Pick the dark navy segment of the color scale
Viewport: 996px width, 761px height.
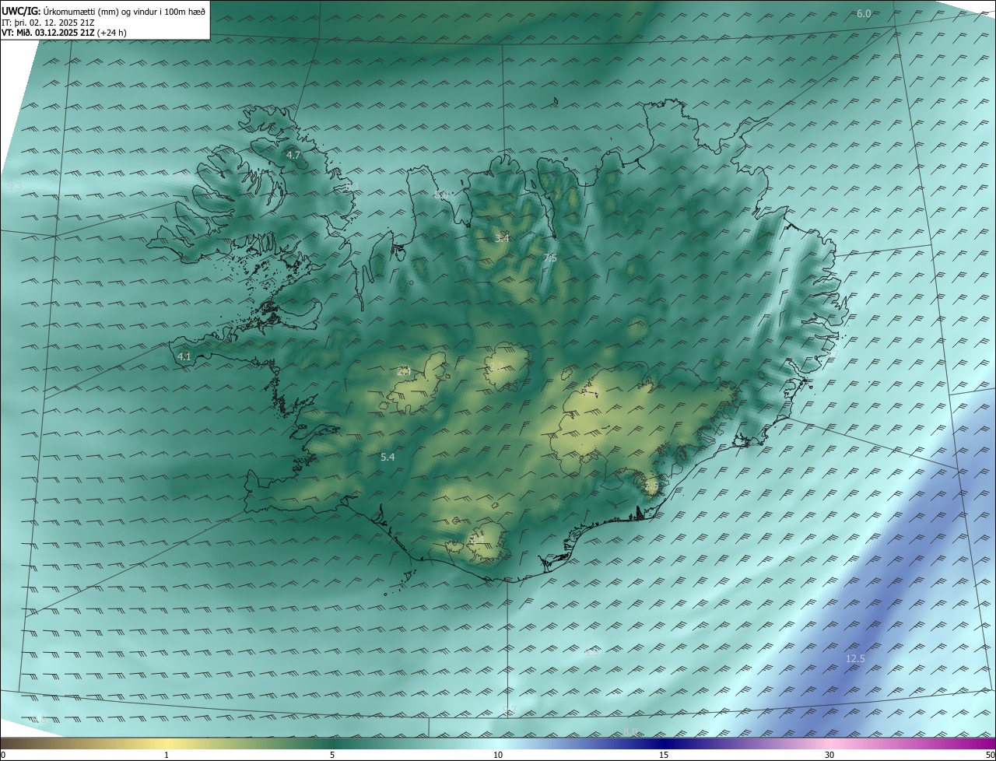coord(664,743)
